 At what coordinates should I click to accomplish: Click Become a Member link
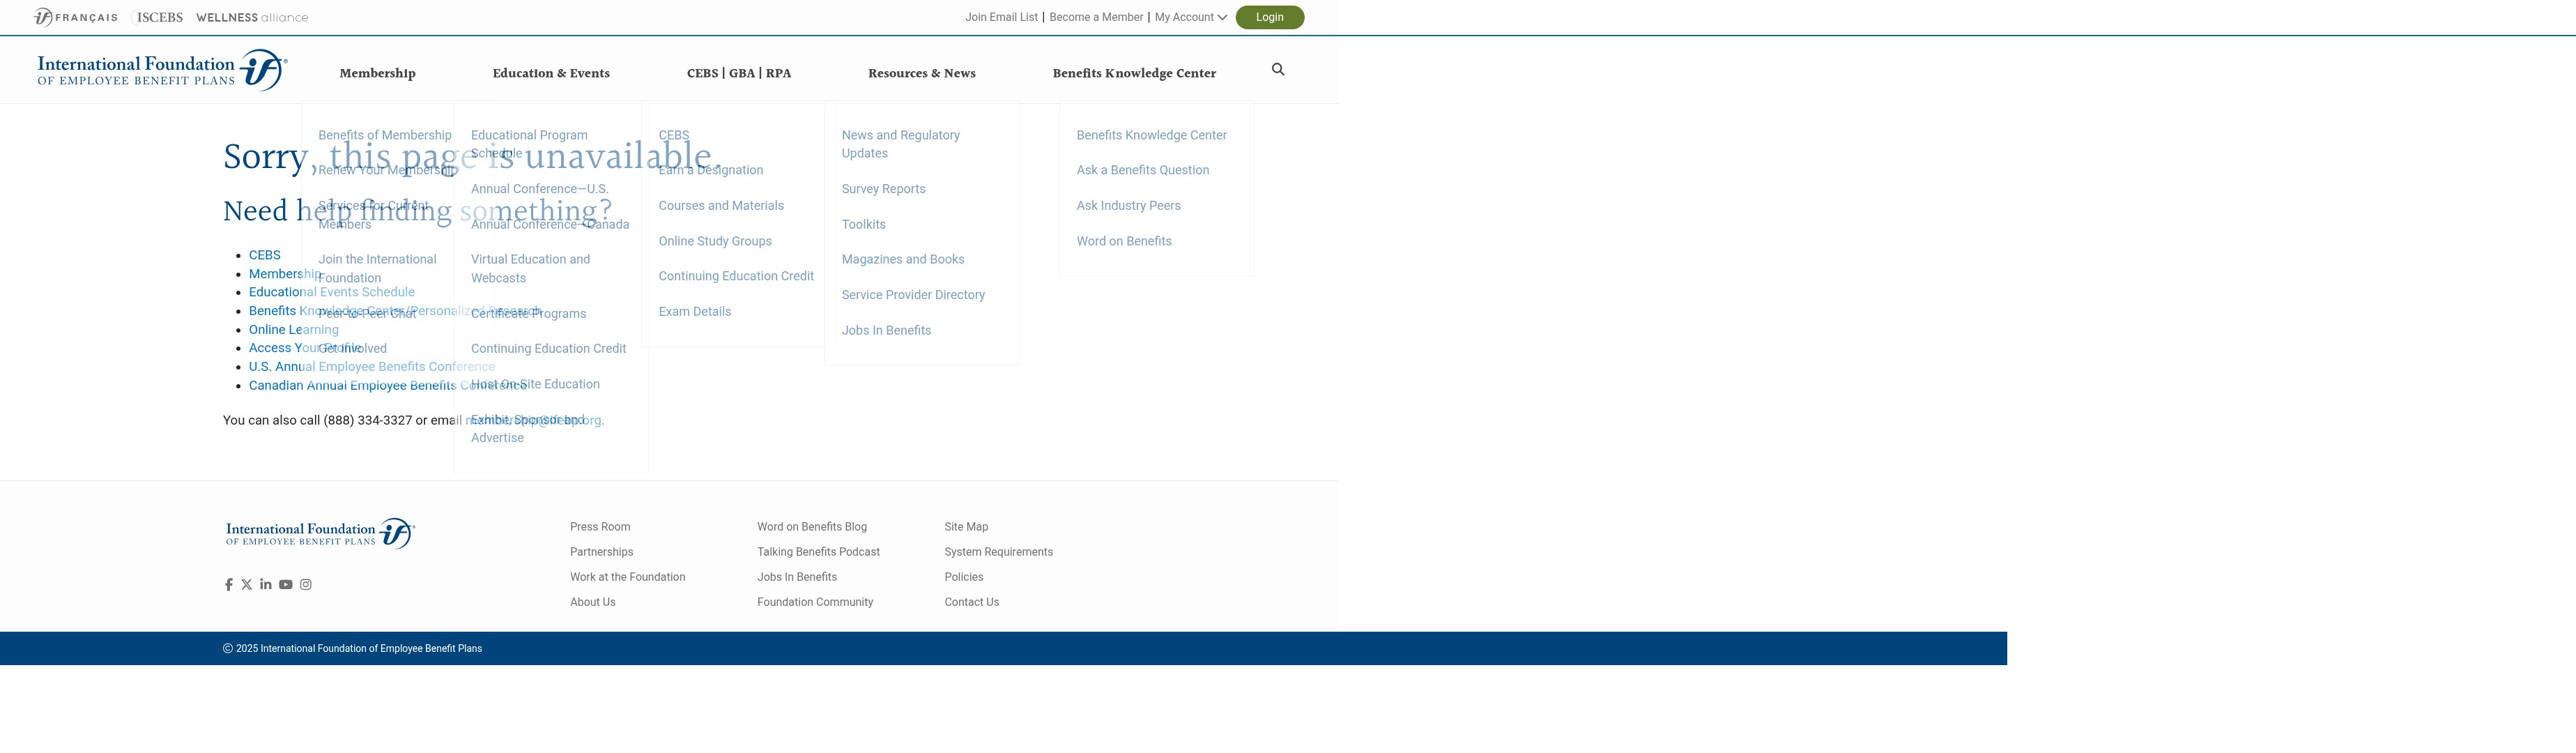[x=1096, y=17]
